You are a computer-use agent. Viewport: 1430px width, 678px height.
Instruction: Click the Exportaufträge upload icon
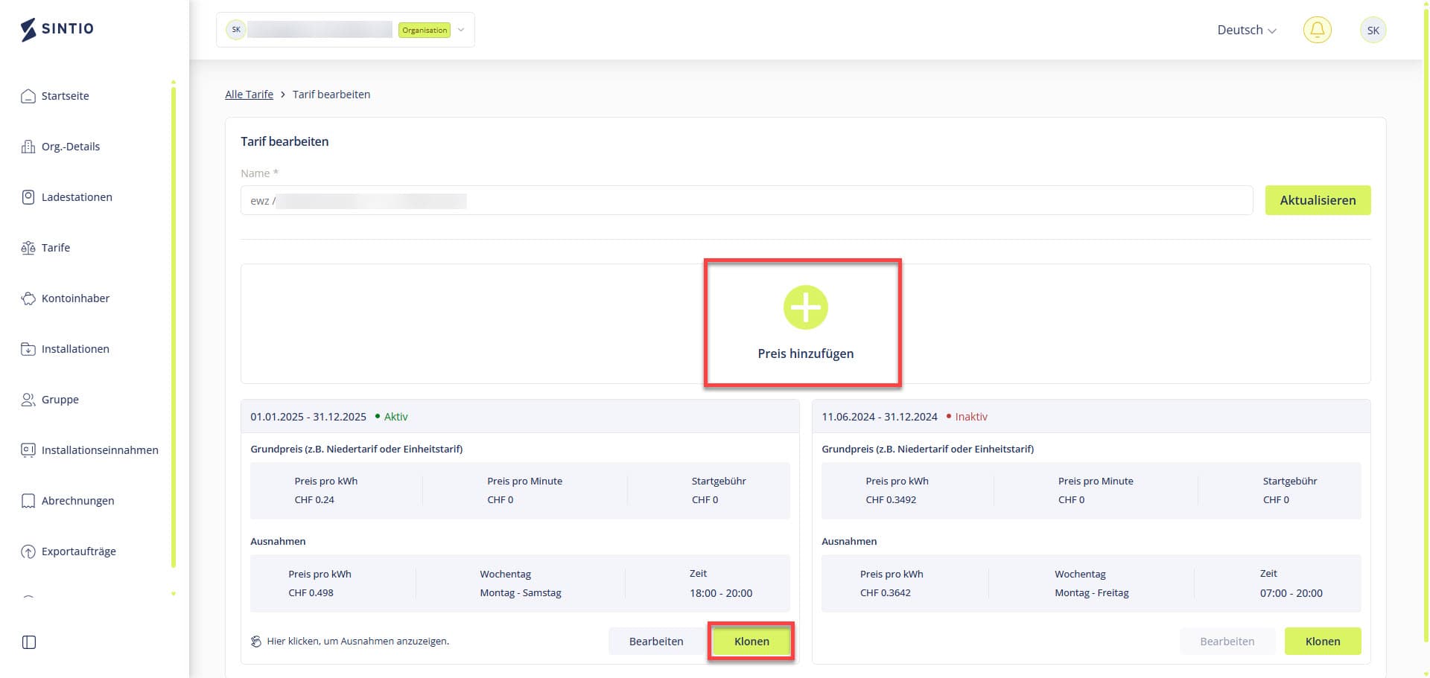coord(28,551)
